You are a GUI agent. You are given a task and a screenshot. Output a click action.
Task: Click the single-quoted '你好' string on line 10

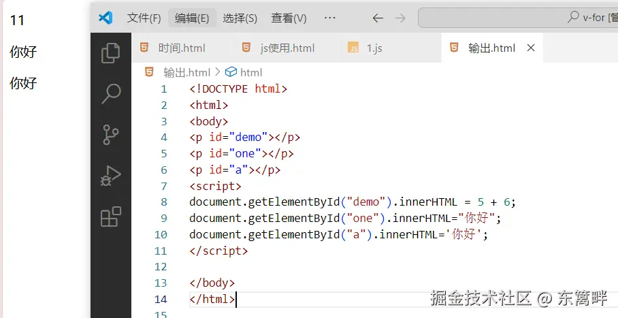click(x=464, y=234)
